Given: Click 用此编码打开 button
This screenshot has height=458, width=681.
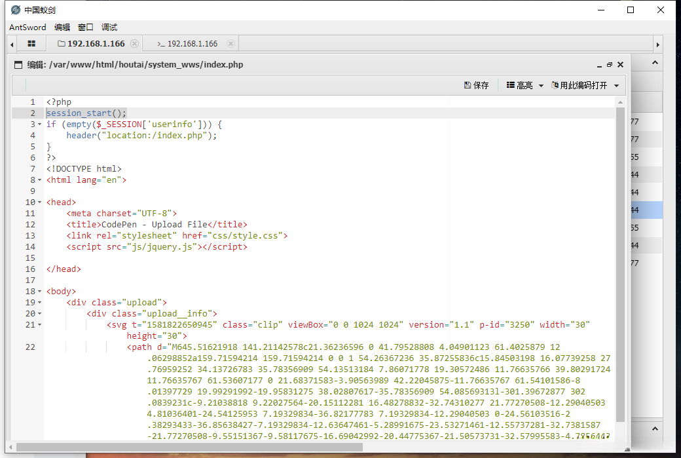Looking at the screenshot, I should pyautogui.click(x=579, y=85).
